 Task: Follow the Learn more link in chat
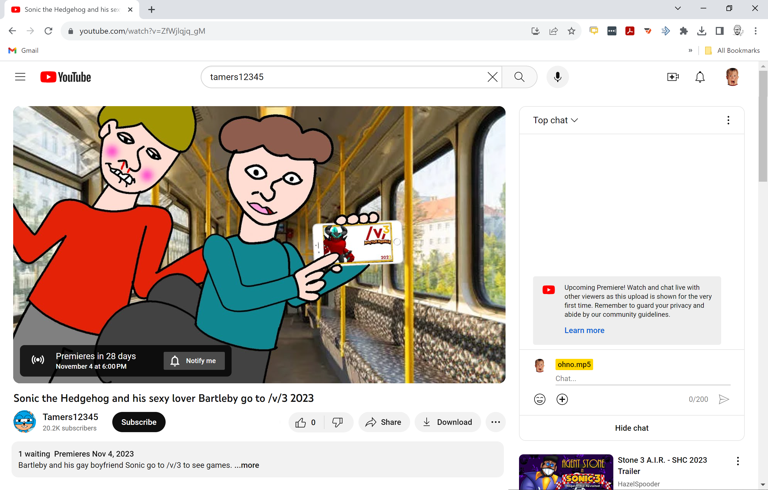(x=584, y=330)
